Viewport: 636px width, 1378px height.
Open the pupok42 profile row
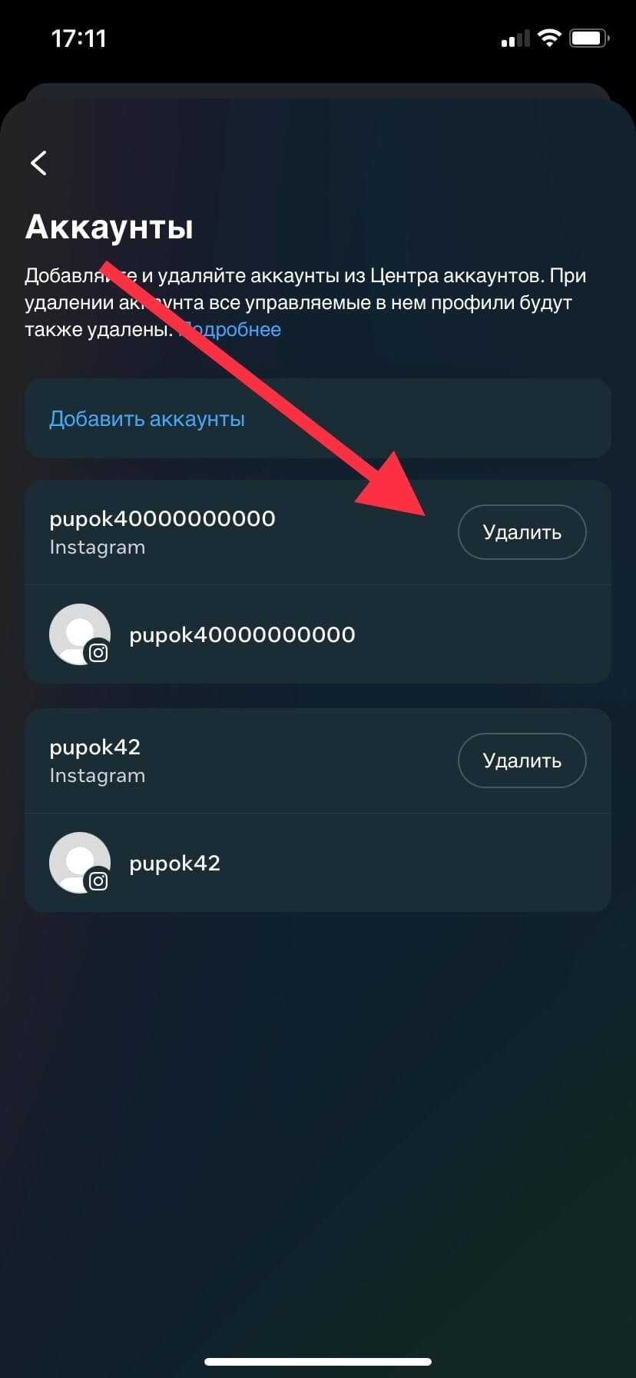point(318,863)
